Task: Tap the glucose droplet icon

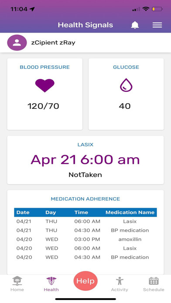Action: tap(126, 85)
